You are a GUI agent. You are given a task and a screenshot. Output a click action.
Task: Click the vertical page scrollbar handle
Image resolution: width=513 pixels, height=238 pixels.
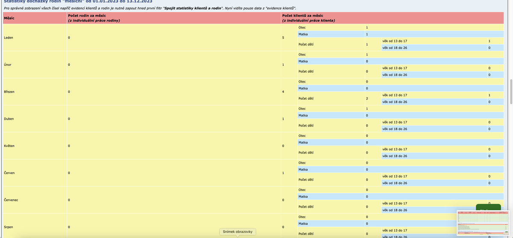coord(510,91)
